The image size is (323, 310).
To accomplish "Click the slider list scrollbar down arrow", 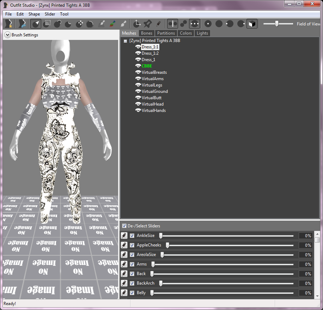I will pyautogui.click(x=317, y=296).
